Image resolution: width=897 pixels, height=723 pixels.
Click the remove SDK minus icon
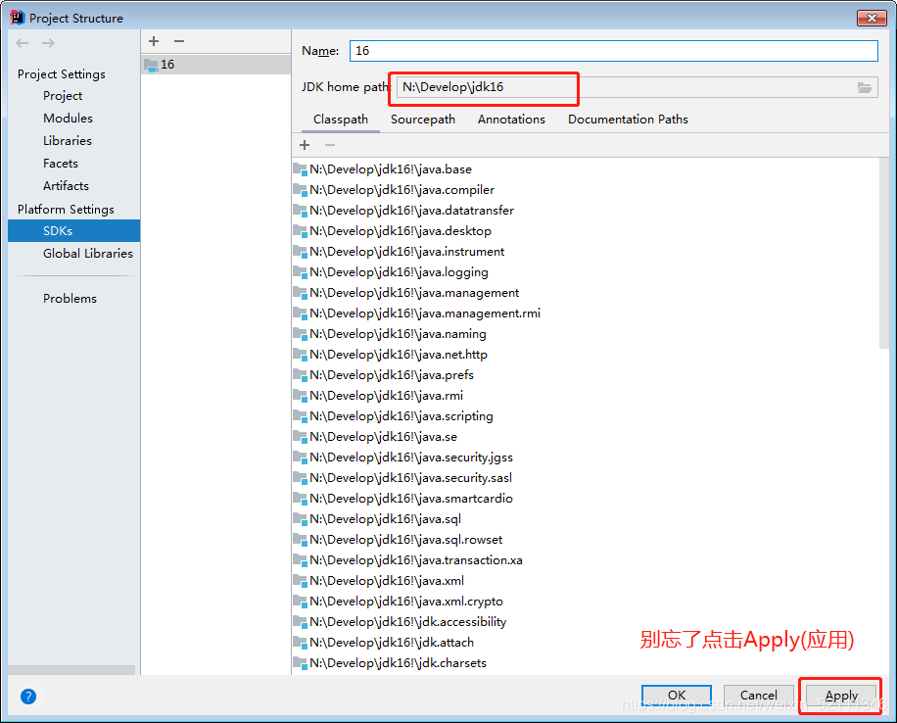point(178,41)
